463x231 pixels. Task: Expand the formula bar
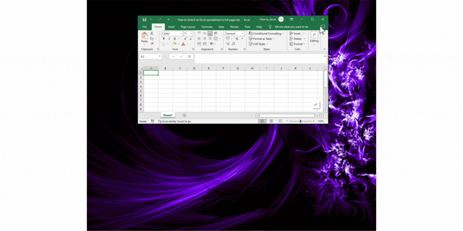[325, 56]
